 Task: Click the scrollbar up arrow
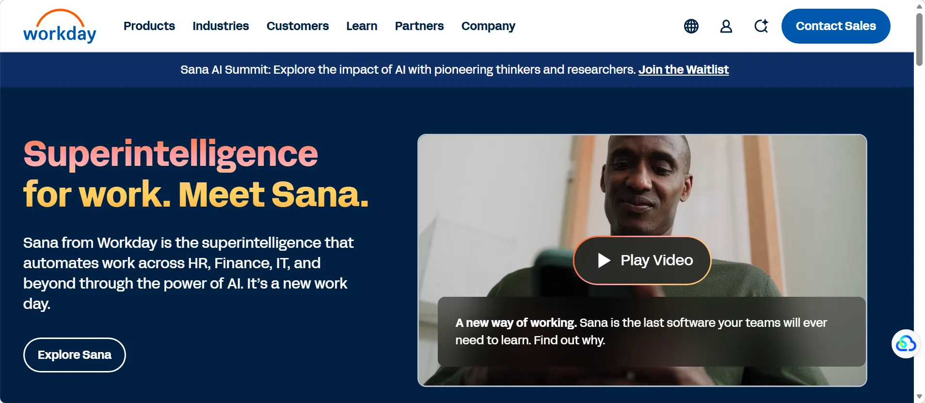[919, 6]
